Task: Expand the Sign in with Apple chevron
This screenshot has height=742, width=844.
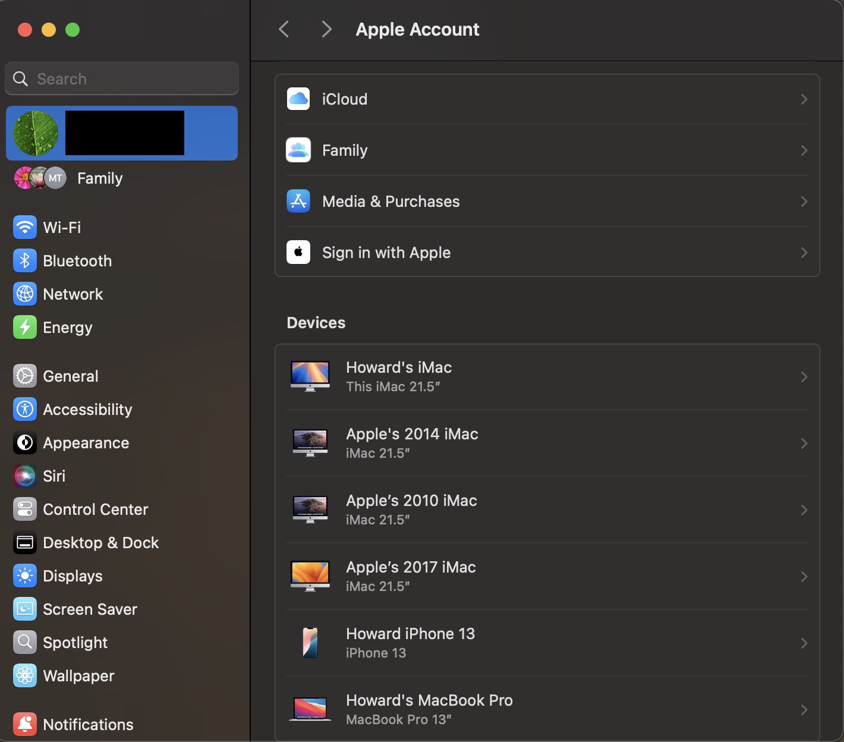Action: (x=804, y=253)
